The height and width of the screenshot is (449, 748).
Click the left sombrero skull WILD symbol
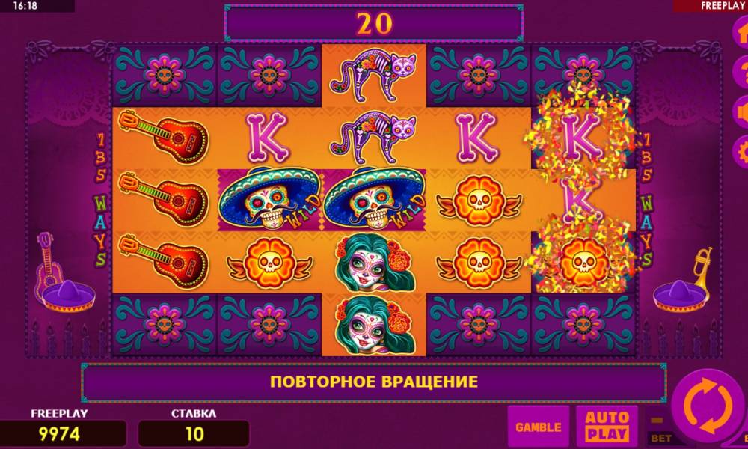coord(269,200)
